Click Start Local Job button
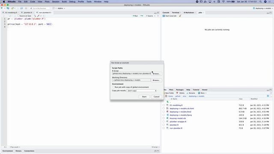The image size is (274, 154). pyautogui.click(x=170, y=16)
